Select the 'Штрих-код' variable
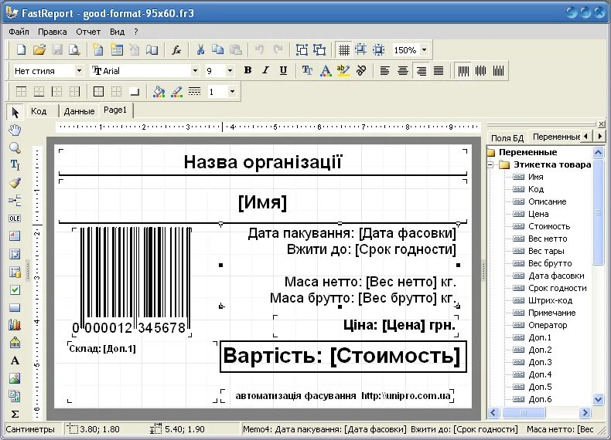This screenshot has width=611, height=440. (550, 300)
